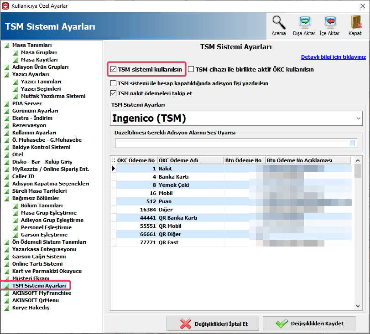Toggle TSM nakit ödemeleri takip et
This screenshot has width=370, height=334.
point(114,93)
